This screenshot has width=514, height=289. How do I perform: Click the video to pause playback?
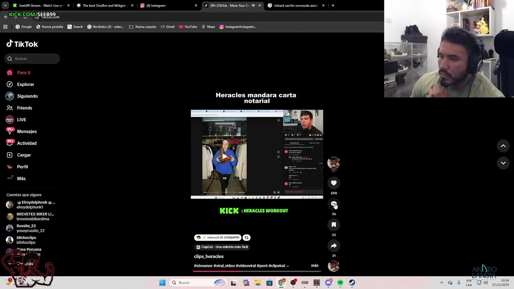(257, 155)
